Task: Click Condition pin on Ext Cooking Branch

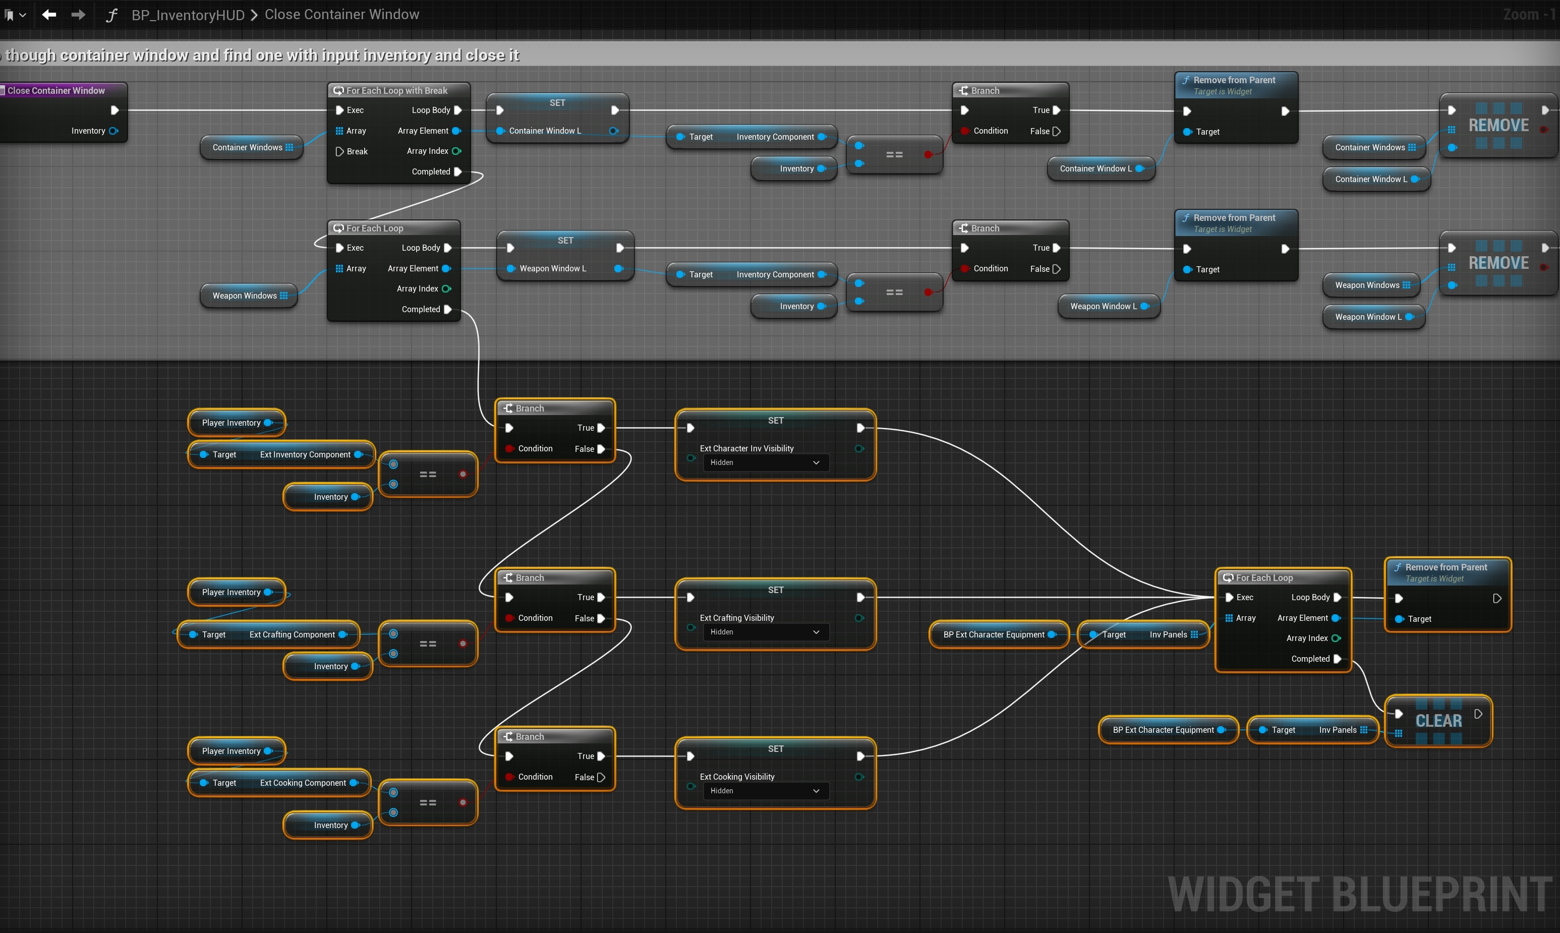Action: [x=510, y=777]
